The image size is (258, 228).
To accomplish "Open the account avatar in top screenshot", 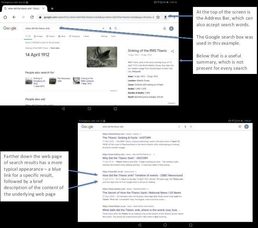I will (x=171, y=28).
